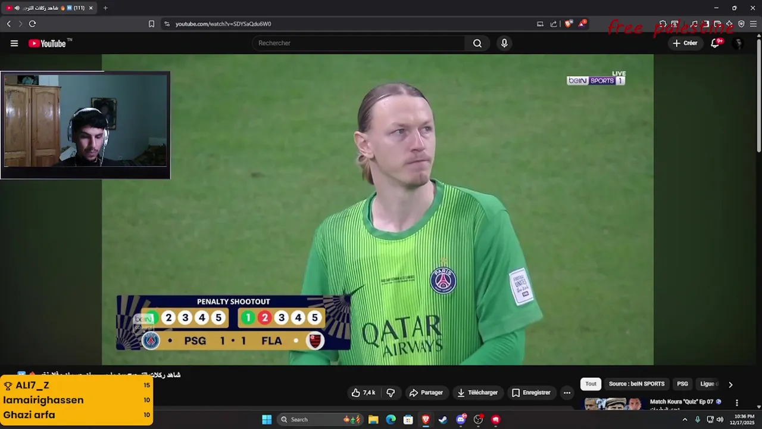Open Microsoft Store from the taskbar

pyautogui.click(x=408, y=419)
